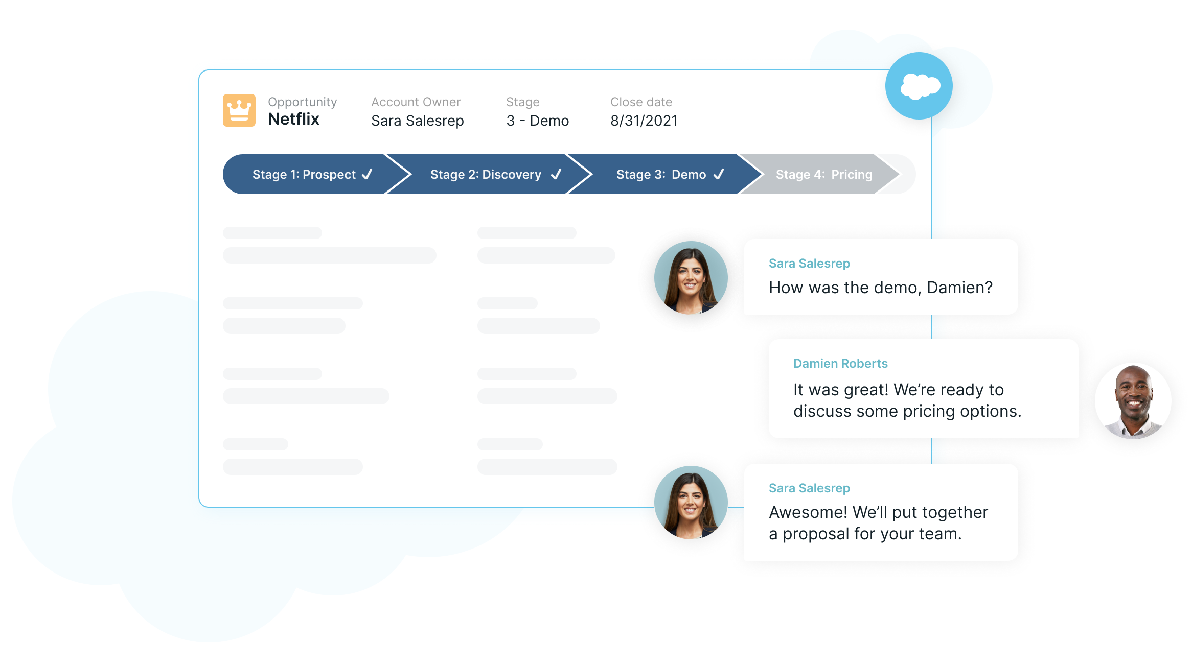Image resolution: width=1192 pixels, height=667 pixels.
Task: Click the checkmark in Stage 1: Prospect
Action: point(367,174)
